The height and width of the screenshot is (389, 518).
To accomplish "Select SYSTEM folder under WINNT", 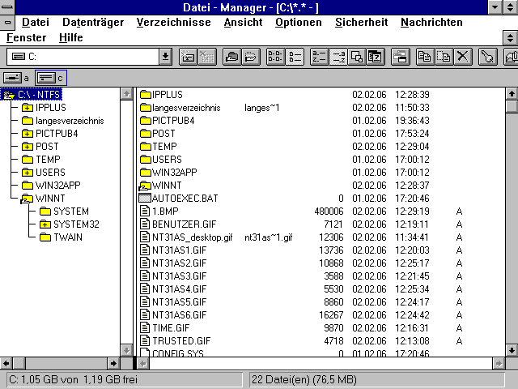I will [x=71, y=212].
